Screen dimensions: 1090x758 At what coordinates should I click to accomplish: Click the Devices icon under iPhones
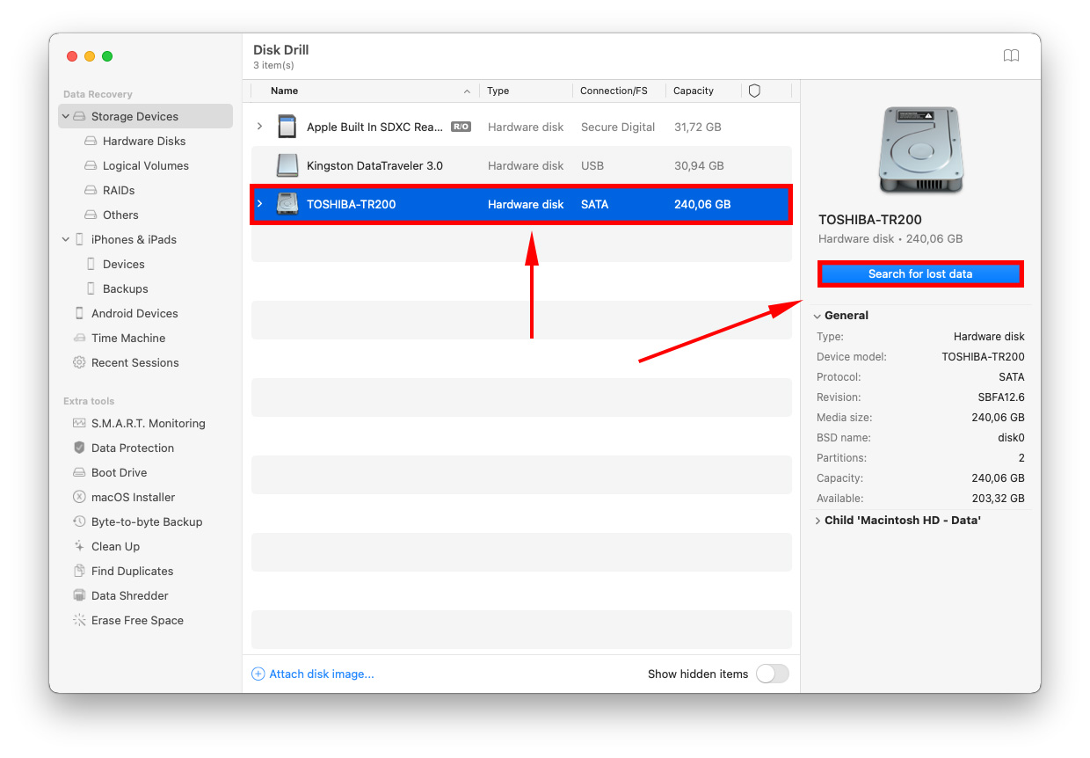(x=91, y=264)
